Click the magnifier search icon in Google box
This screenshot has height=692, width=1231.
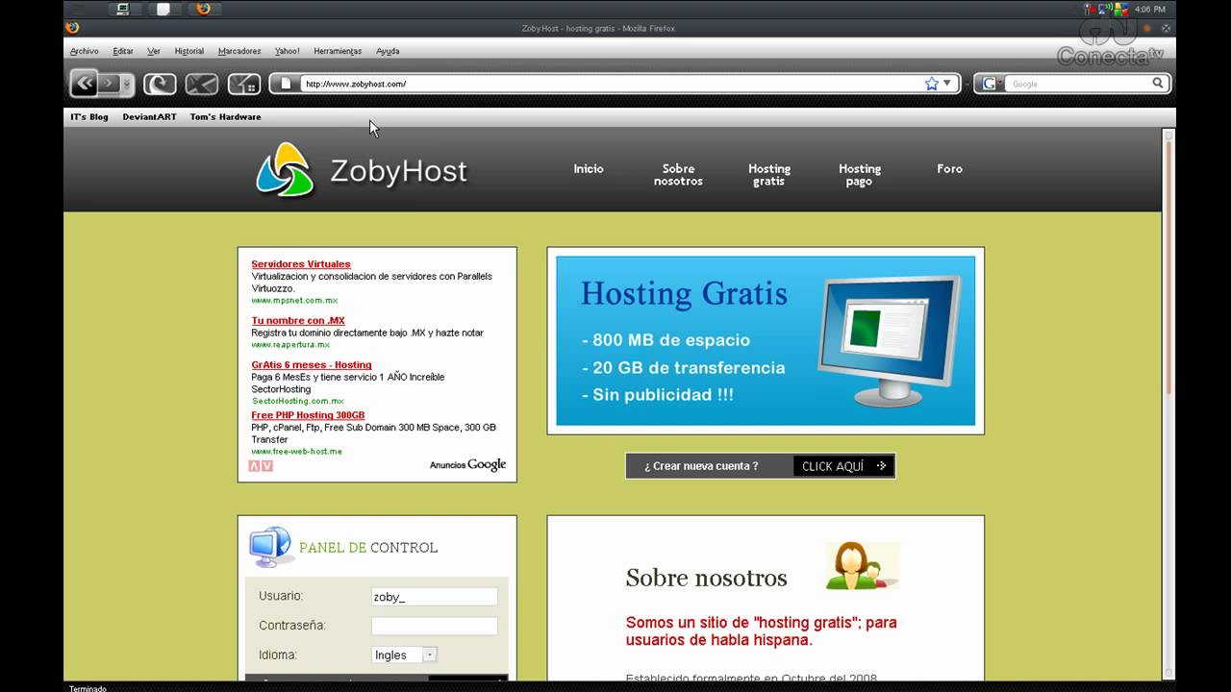tap(1158, 84)
